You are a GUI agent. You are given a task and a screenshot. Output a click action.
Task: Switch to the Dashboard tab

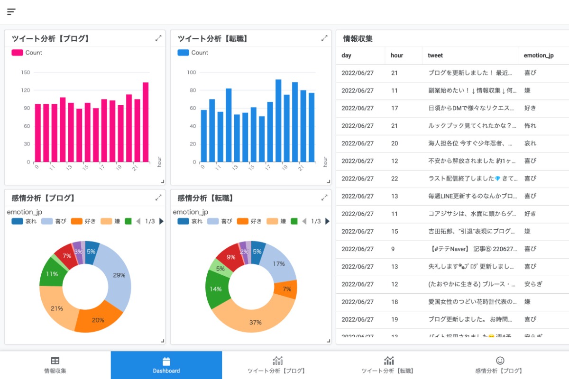tap(166, 365)
